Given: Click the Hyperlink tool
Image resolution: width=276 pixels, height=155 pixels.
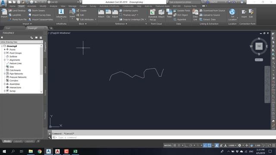Looking at the screenshot, I should [x=180, y=19].
